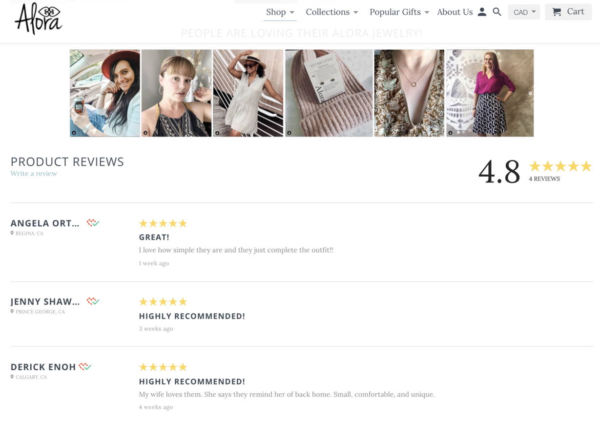The image size is (600, 422).
Task: Open photo of necklace close-up
Action: click(409, 93)
